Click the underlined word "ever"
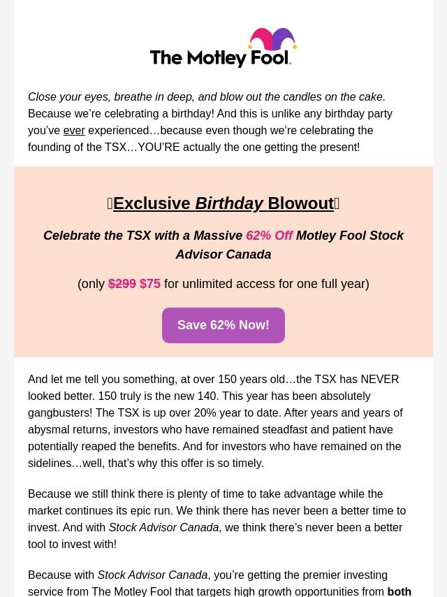This screenshot has width=447, height=597. pyautogui.click(x=74, y=131)
